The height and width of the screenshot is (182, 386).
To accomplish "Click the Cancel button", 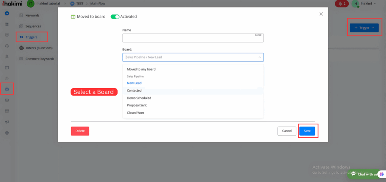I will [287, 131].
